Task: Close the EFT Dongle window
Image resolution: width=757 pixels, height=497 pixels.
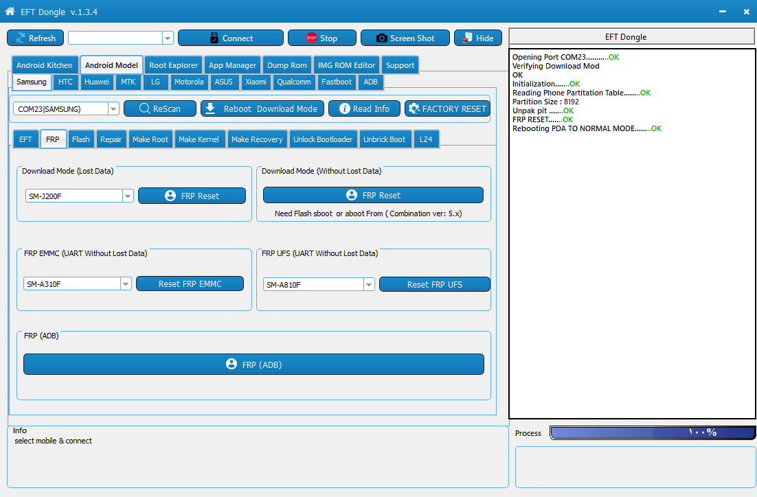Action: pos(747,11)
